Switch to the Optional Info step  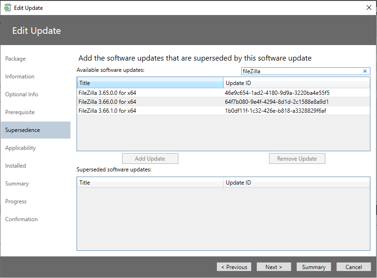[x=22, y=94]
